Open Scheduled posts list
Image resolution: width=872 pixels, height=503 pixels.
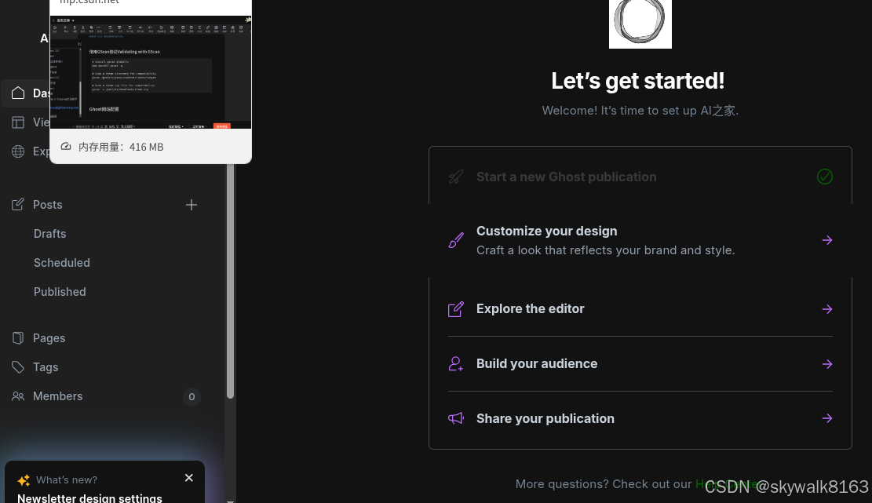(62, 263)
